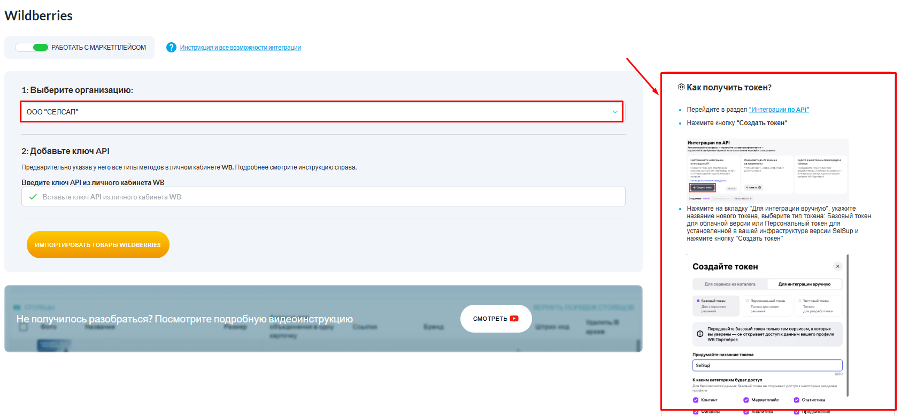Open the 'Интеграции по API' link
901x416 pixels.
(779, 110)
